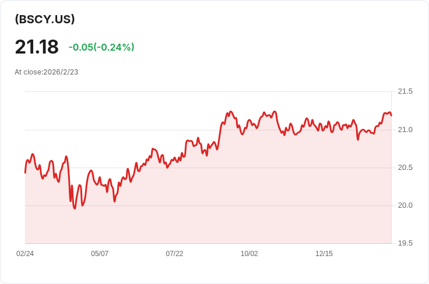Click the 10/02 date axis label
The image size is (429, 284).
point(249,254)
